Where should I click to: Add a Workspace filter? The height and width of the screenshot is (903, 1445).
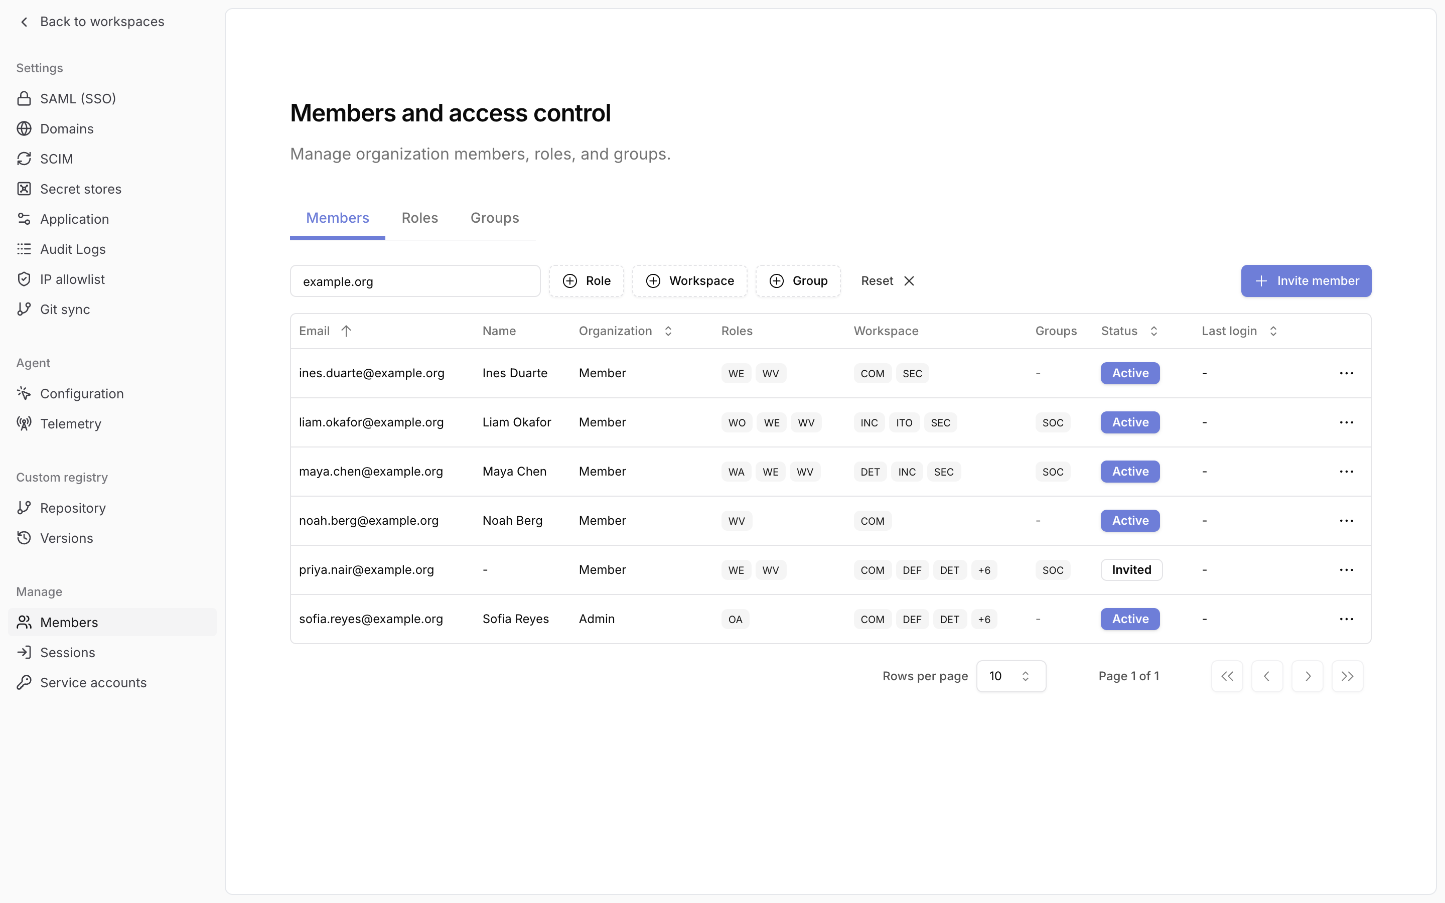pos(690,281)
